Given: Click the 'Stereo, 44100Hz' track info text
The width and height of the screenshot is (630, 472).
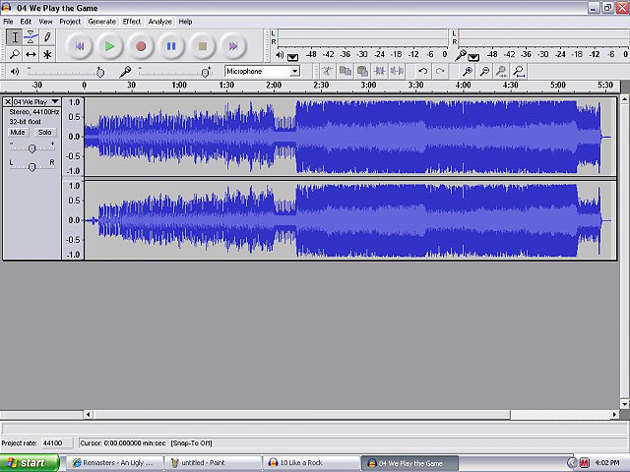Looking at the screenshot, I should (x=34, y=112).
